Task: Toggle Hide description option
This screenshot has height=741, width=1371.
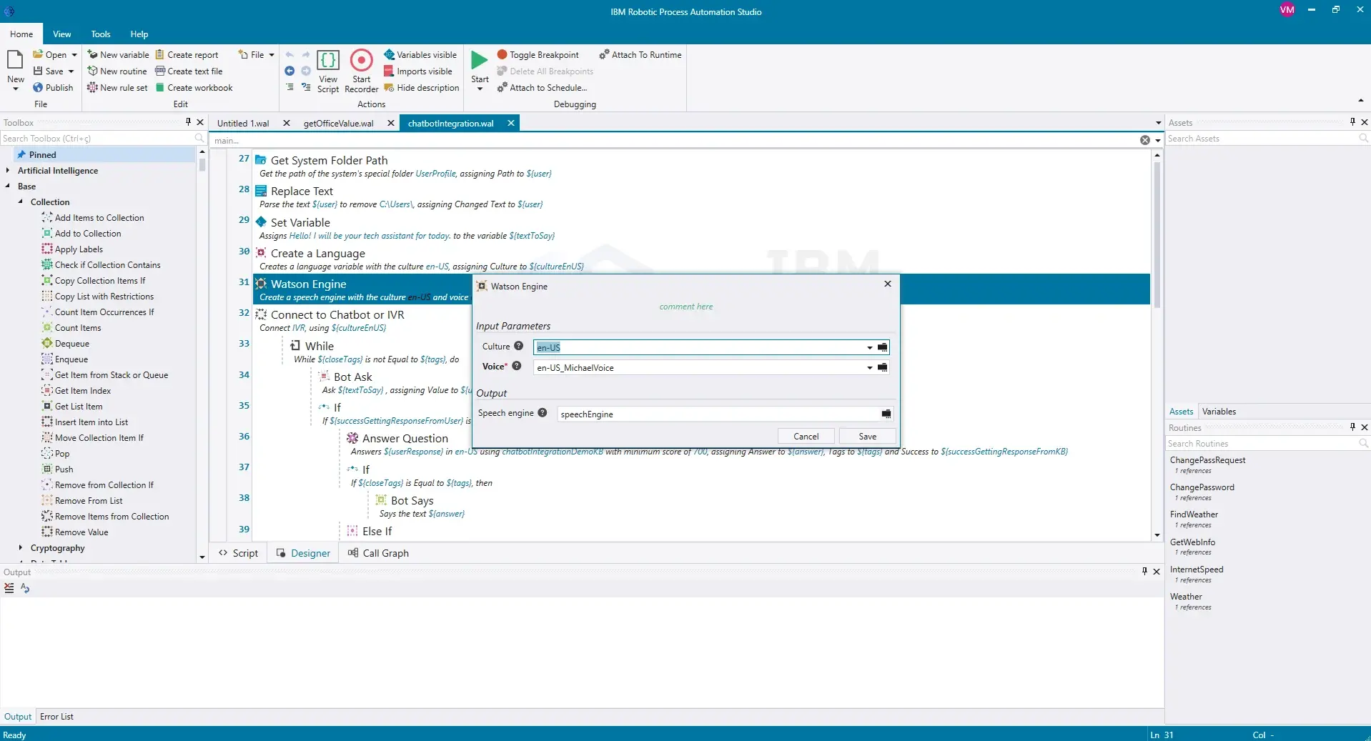Action: [422, 87]
